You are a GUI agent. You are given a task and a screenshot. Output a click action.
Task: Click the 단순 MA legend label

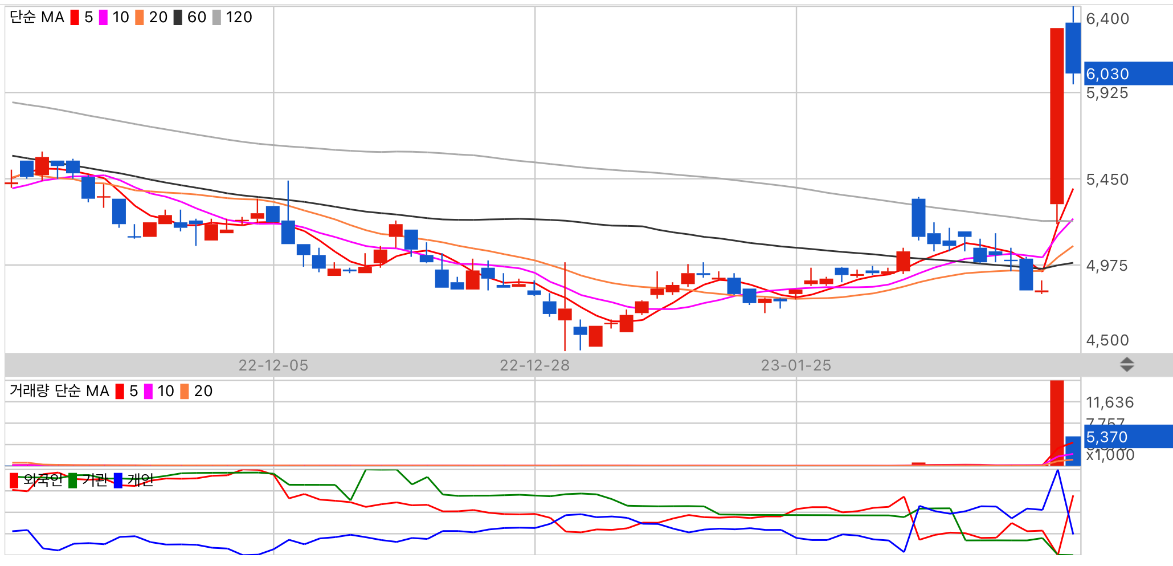[37, 18]
